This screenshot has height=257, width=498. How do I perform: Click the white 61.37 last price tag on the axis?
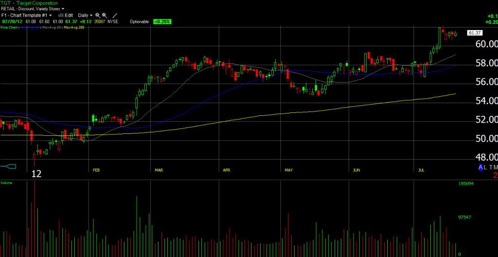tap(475, 33)
